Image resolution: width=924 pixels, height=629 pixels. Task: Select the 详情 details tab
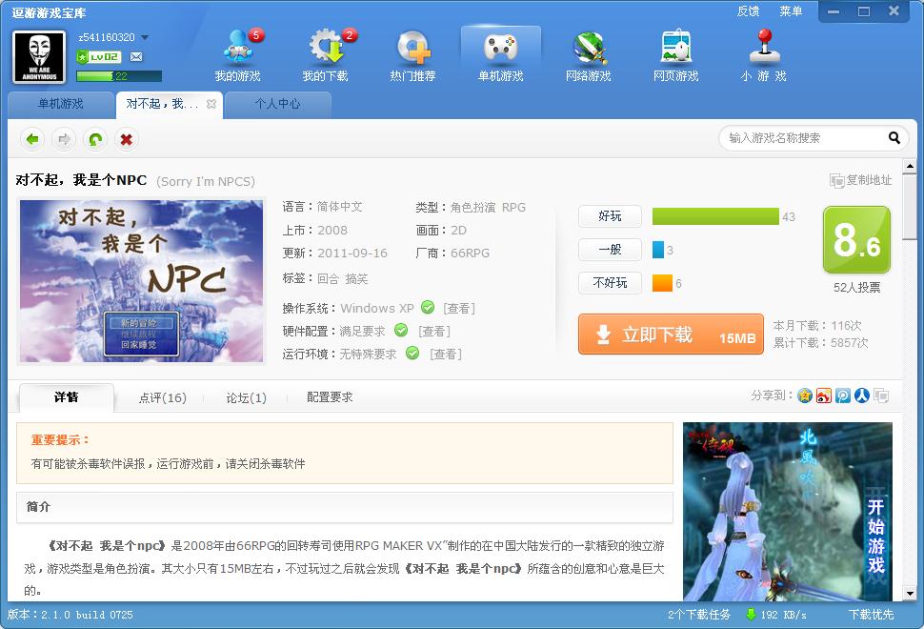[x=66, y=397]
